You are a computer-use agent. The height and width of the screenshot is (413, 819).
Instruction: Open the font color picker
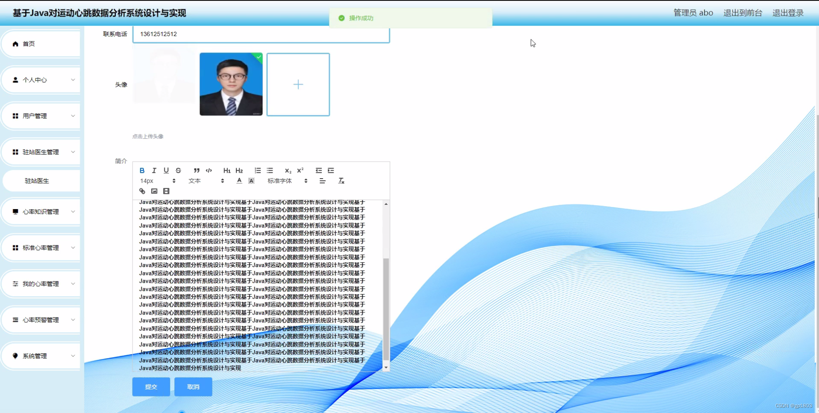(x=239, y=180)
